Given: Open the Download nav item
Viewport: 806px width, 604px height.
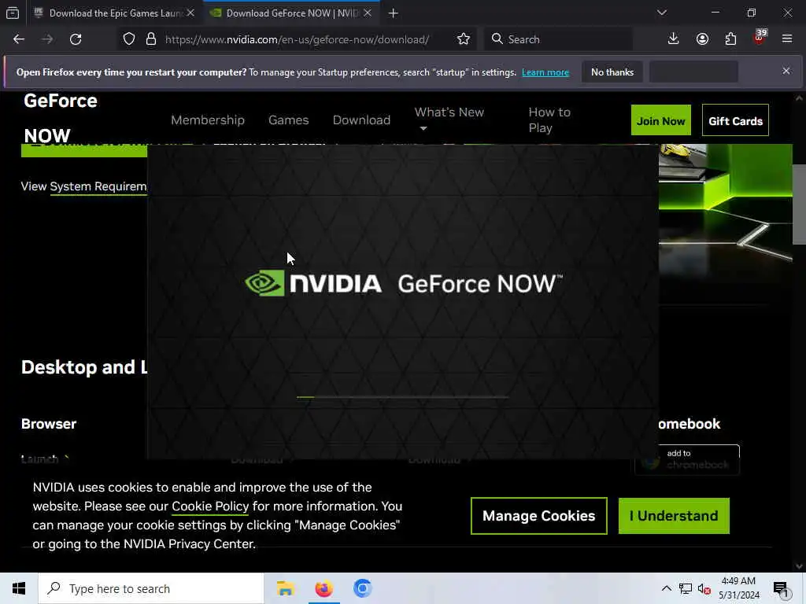Looking at the screenshot, I should pyautogui.click(x=361, y=120).
